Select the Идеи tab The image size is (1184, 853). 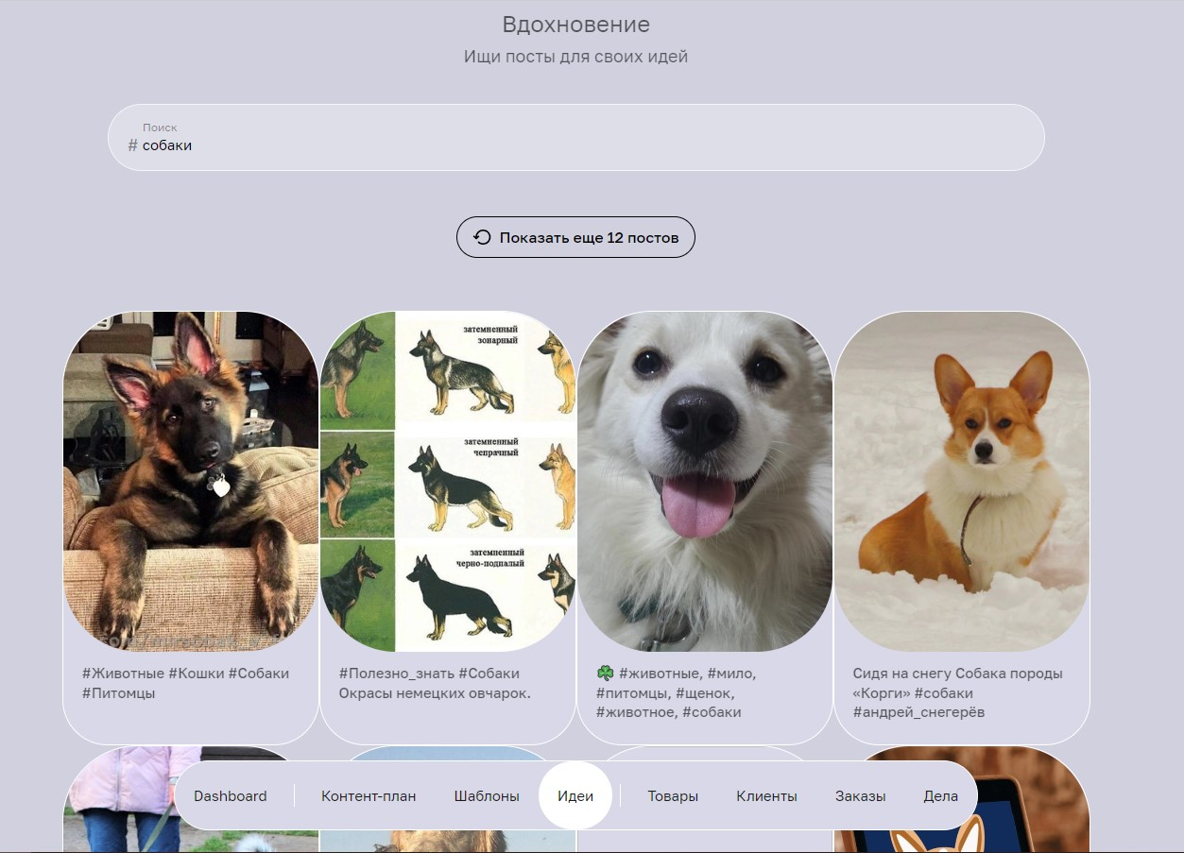pos(575,795)
